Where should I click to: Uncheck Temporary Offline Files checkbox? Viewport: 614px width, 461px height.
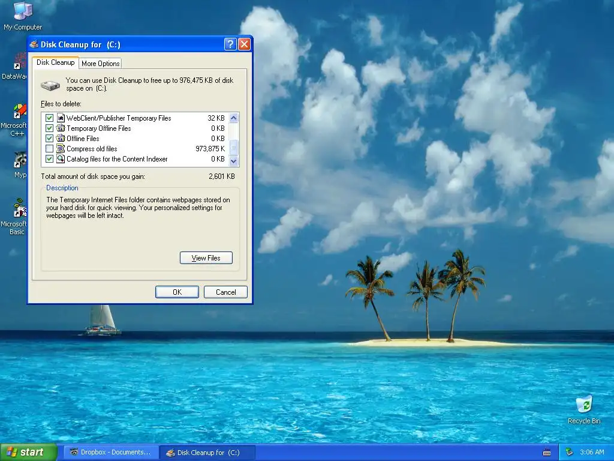click(x=49, y=128)
